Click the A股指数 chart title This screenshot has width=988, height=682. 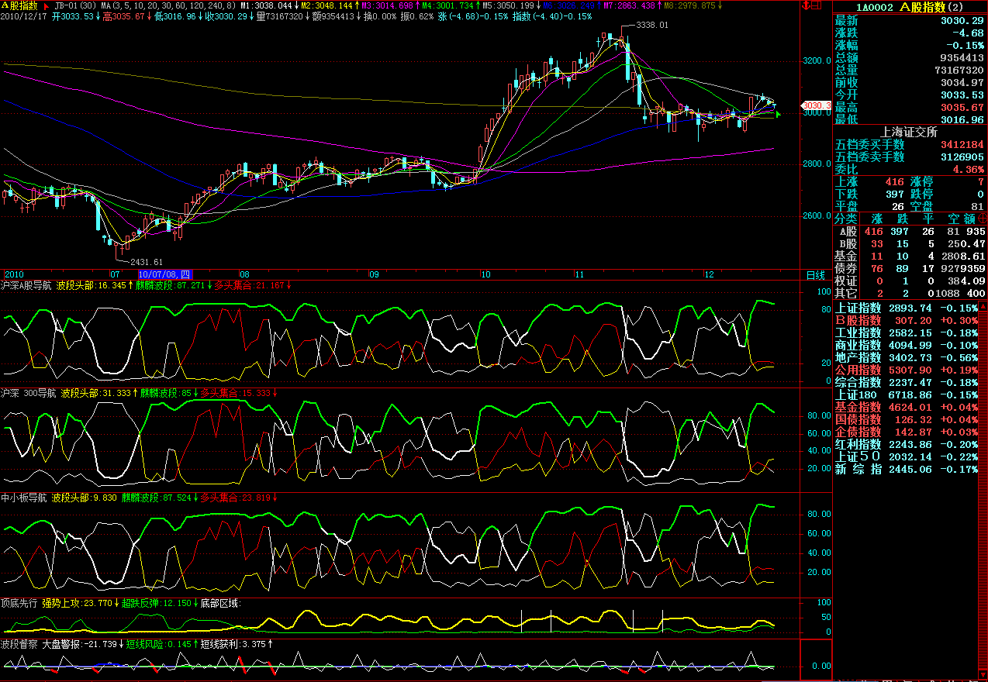tap(19, 5)
